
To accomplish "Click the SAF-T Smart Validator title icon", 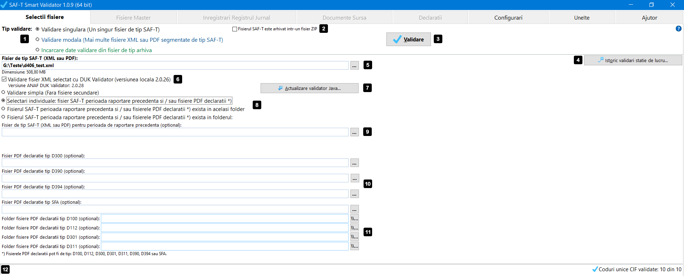I will 4,5.
